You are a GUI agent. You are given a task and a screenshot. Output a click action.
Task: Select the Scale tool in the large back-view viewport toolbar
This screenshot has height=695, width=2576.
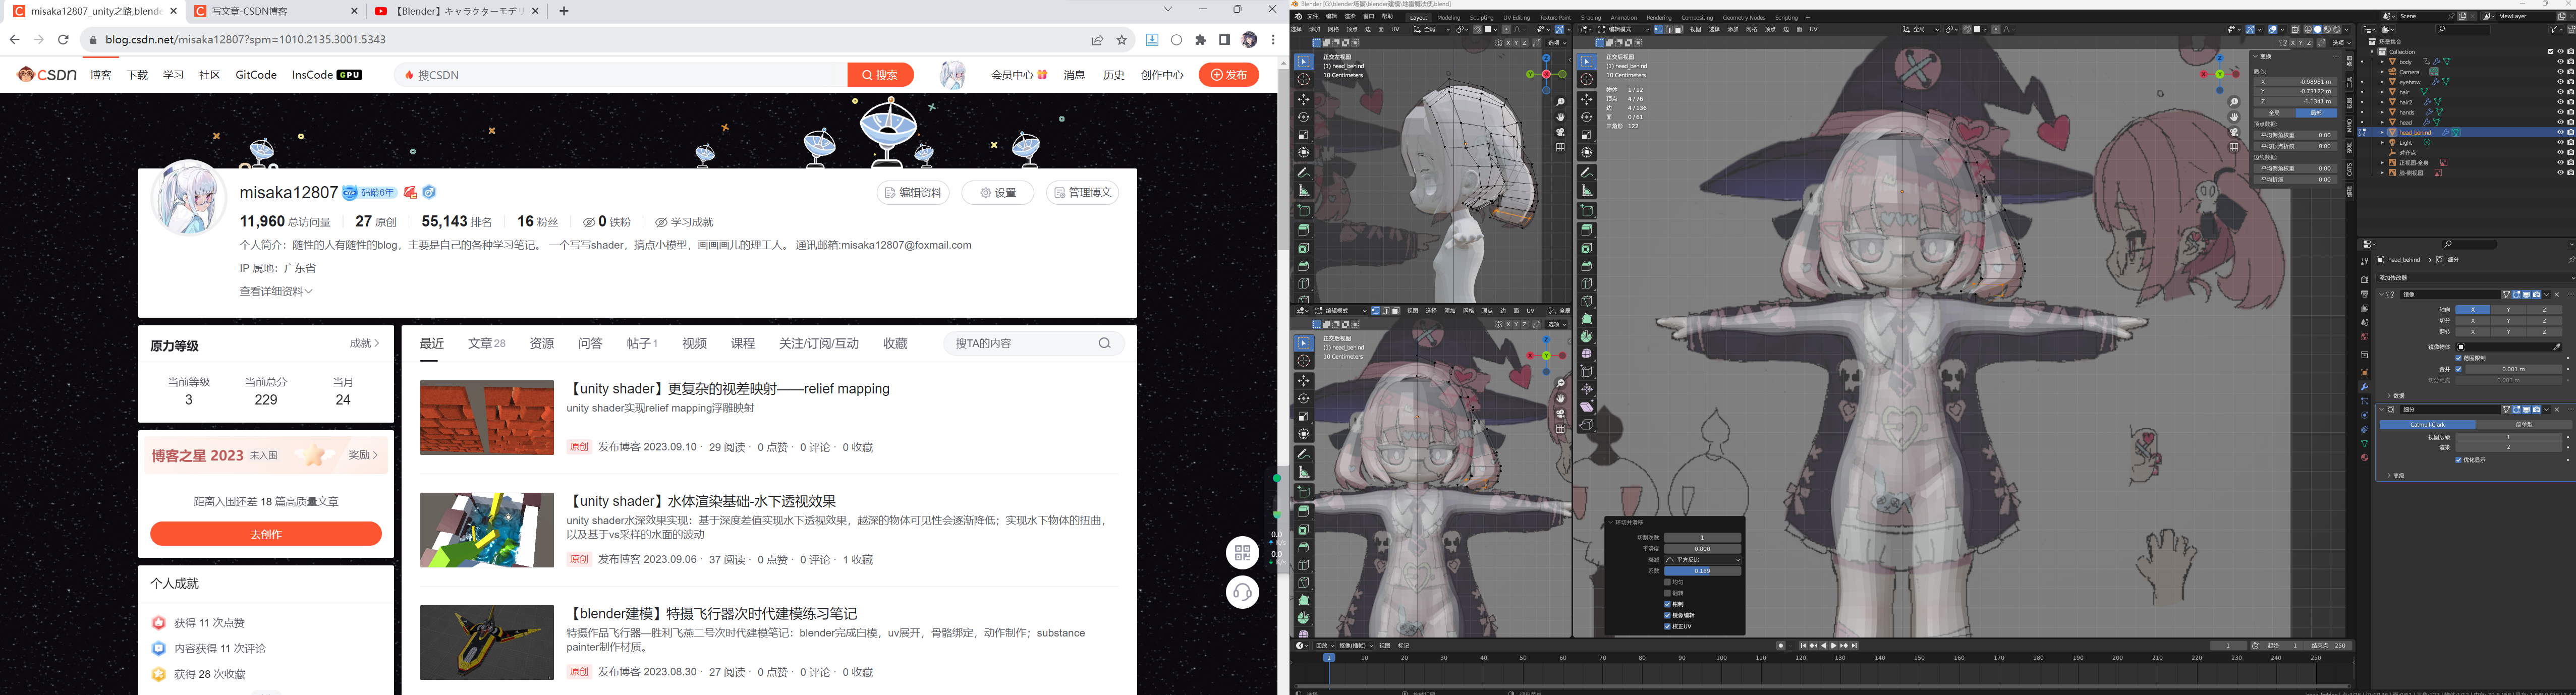[x=1587, y=134]
